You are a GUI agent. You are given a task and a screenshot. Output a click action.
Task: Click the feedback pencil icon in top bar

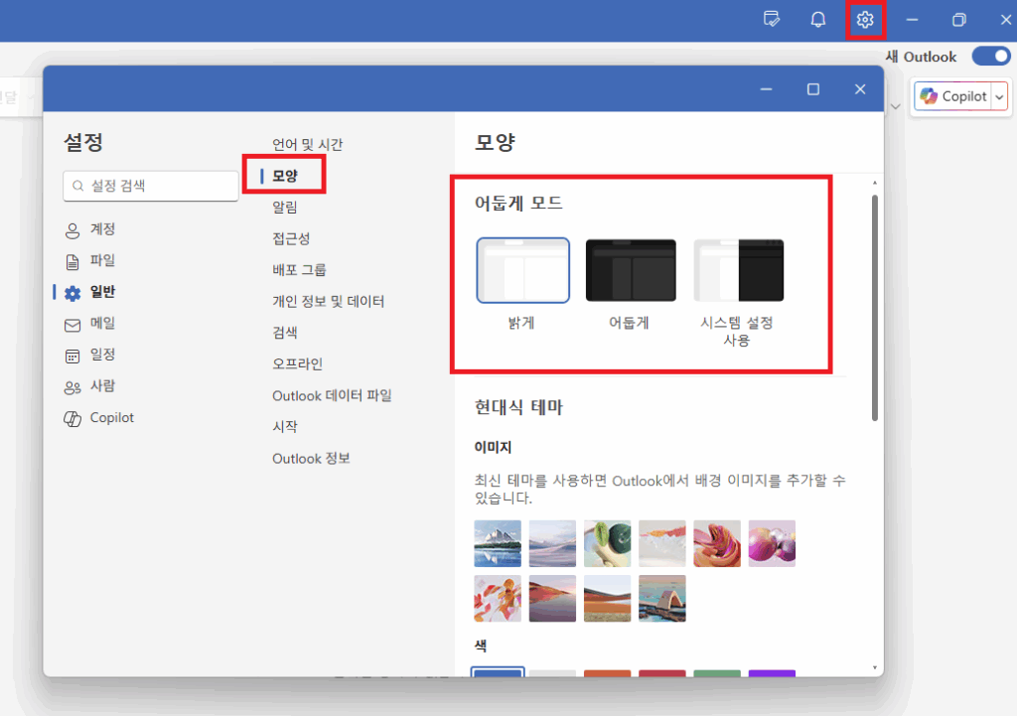(771, 19)
